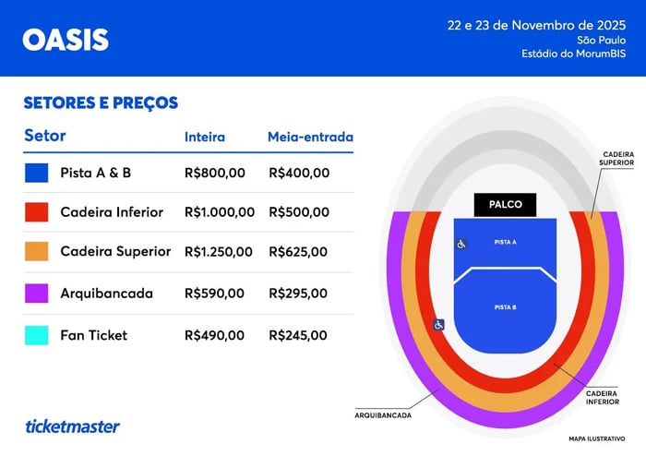This screenshot has height=456, width=646.
Task: Click the OASIS title logo
Action: pos(66,40)
